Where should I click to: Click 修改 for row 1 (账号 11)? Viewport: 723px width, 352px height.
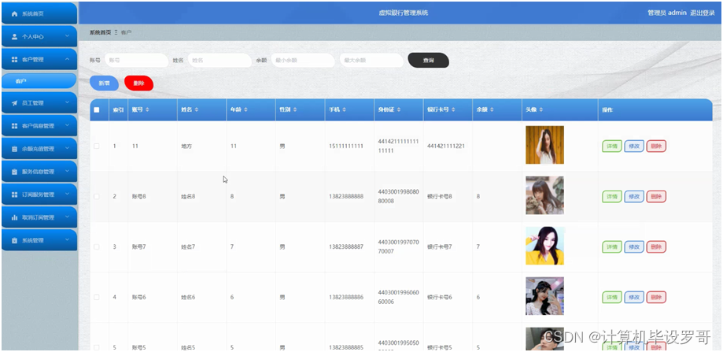click(x=634, y=146)
